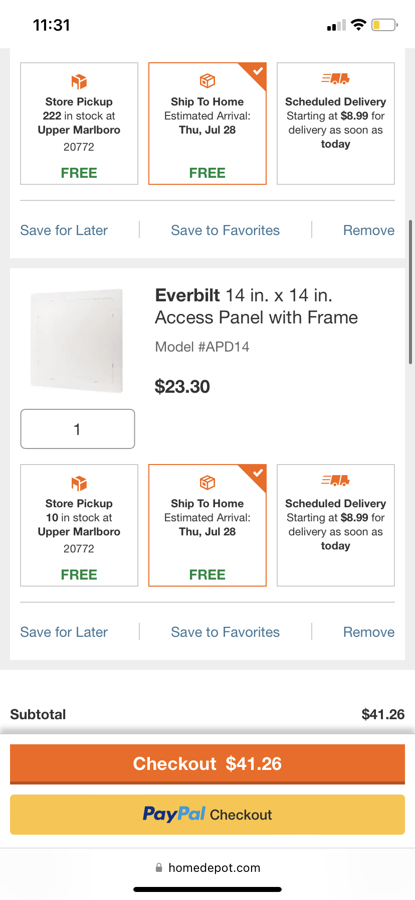
Task: Tap Ship To Home package icon for Access Panel
Action: 207,483
